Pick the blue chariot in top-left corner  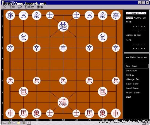[10, 15]
